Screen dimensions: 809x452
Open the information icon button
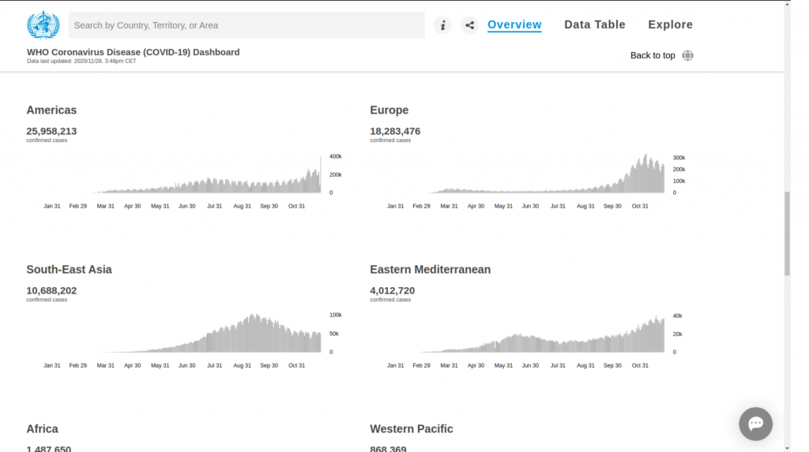tap(443, 25)
